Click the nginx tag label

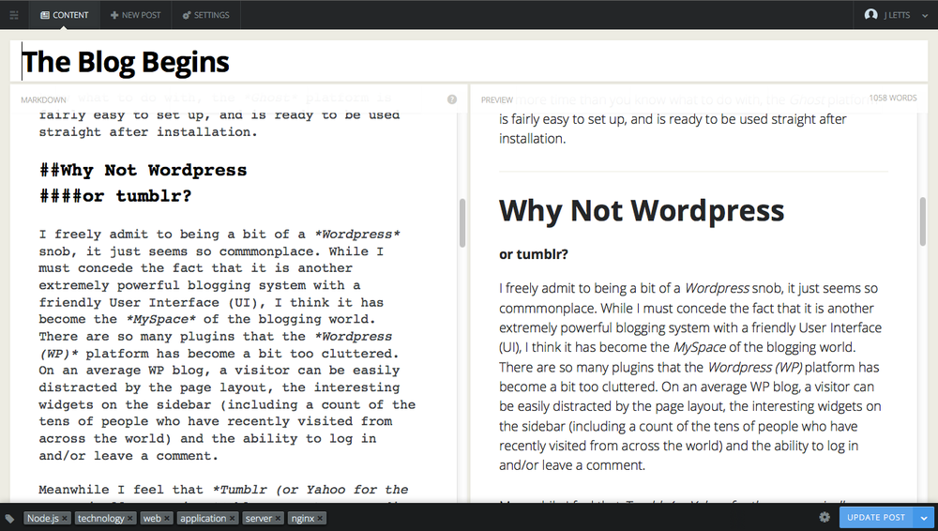coord(303,519)
